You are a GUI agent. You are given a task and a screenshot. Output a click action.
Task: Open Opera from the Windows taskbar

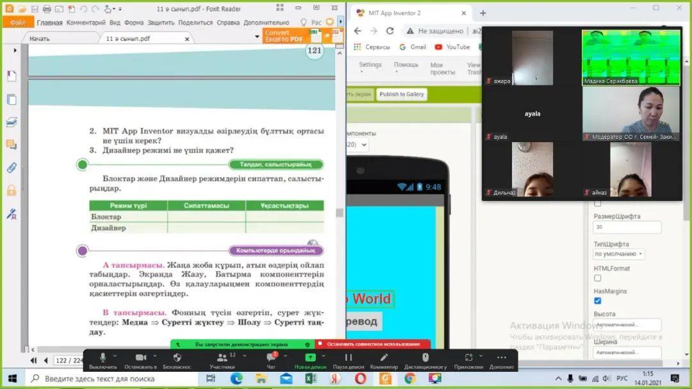pyautogui.click(x=360, y=378)
